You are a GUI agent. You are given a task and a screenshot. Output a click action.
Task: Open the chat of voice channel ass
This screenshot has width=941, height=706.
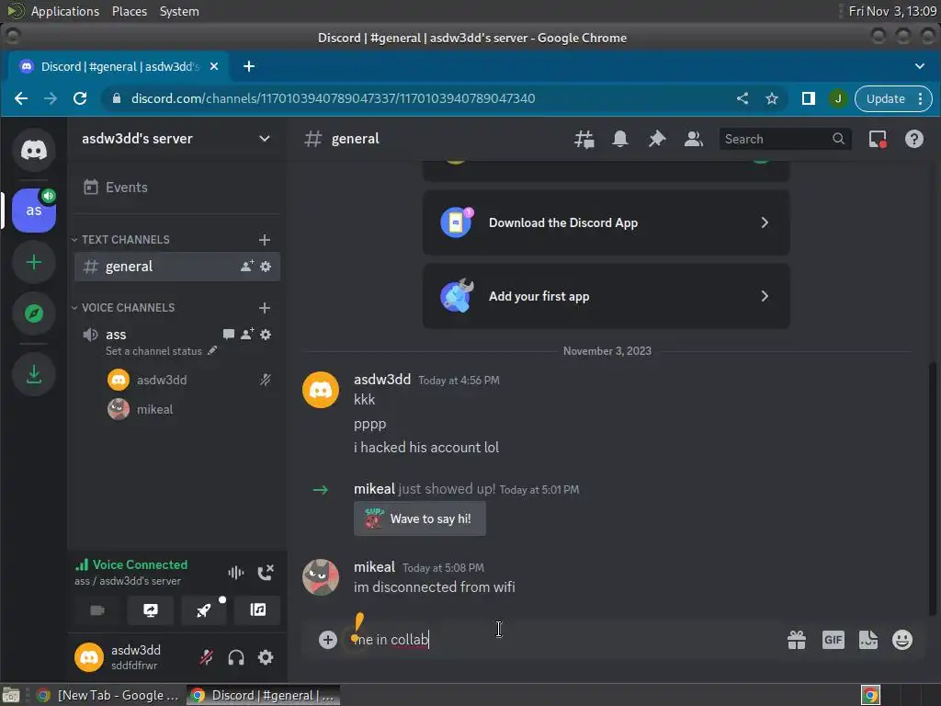228,334
